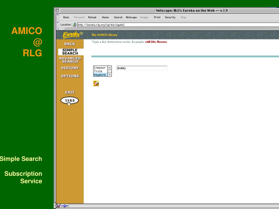Open Security from the toolbar
This screenshot has width=279, height=209.
click(x=170, y=17)
